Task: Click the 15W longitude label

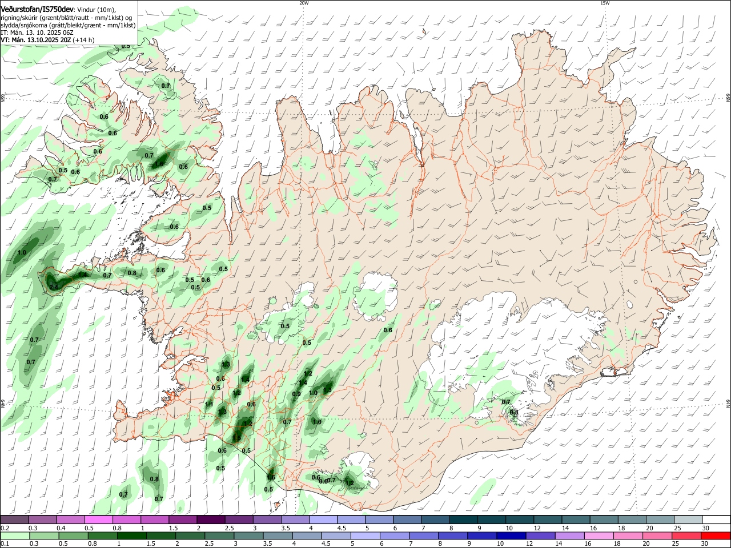Action: tap(604, 3)
